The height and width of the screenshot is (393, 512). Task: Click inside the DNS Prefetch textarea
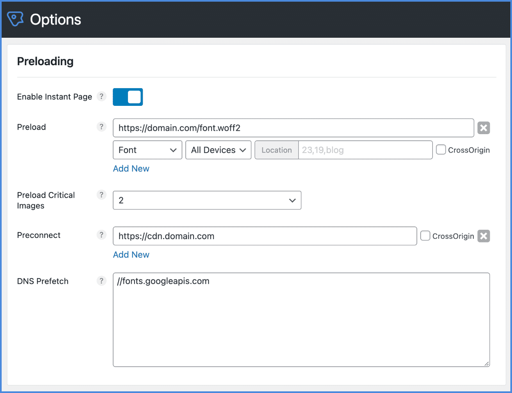point(301,319)
